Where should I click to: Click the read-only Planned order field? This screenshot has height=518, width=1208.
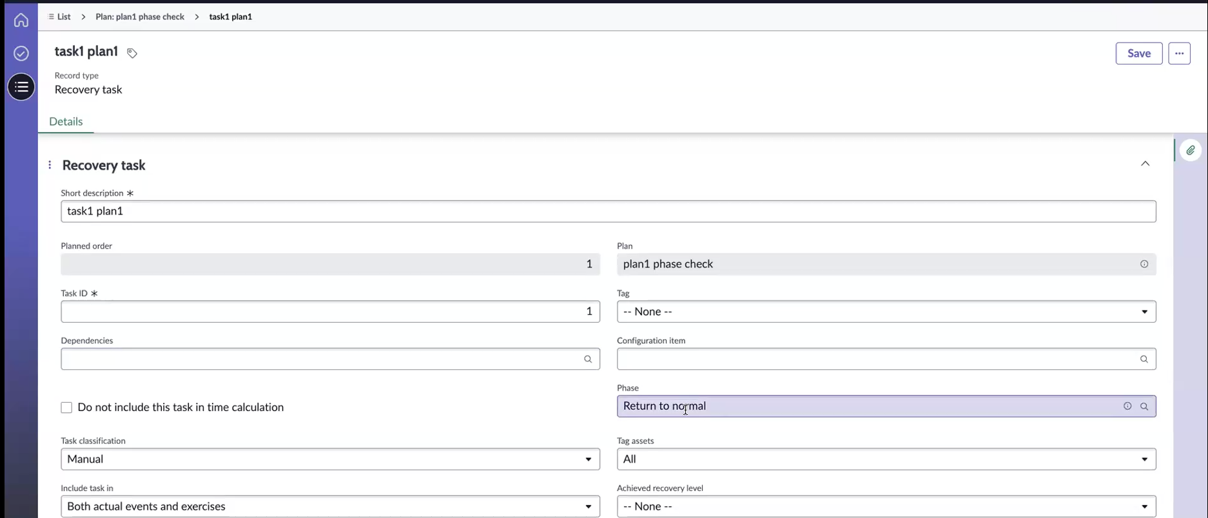click(x=330, y=264)
